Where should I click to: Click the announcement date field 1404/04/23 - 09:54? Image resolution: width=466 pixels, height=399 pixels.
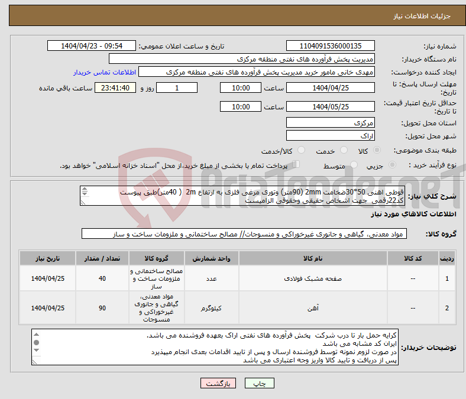92,46
